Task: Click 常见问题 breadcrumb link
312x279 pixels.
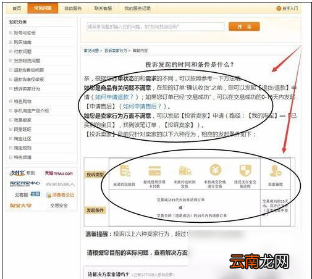Action: coord(91,51)
